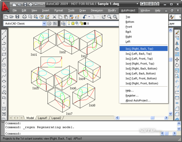Choose Iso8 (Right, Front, Bottom) entry
This screenshot has width=182, height=142.
[144, 83]
